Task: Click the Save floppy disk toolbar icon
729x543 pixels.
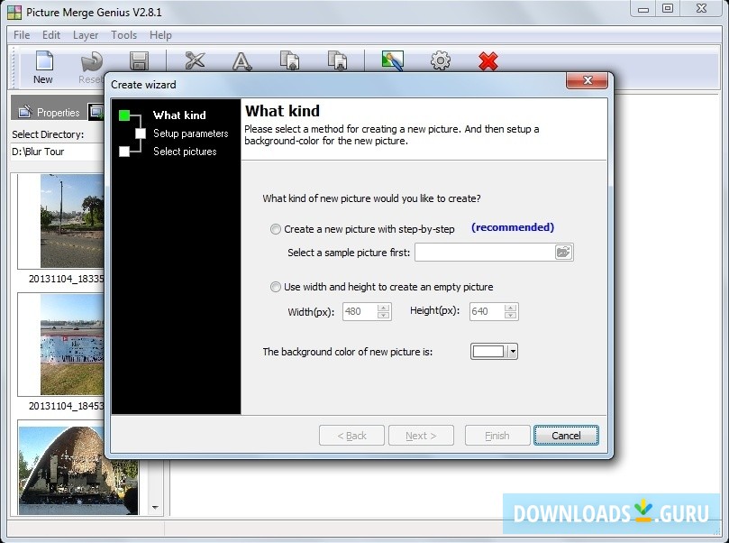Action: [139, 61]
